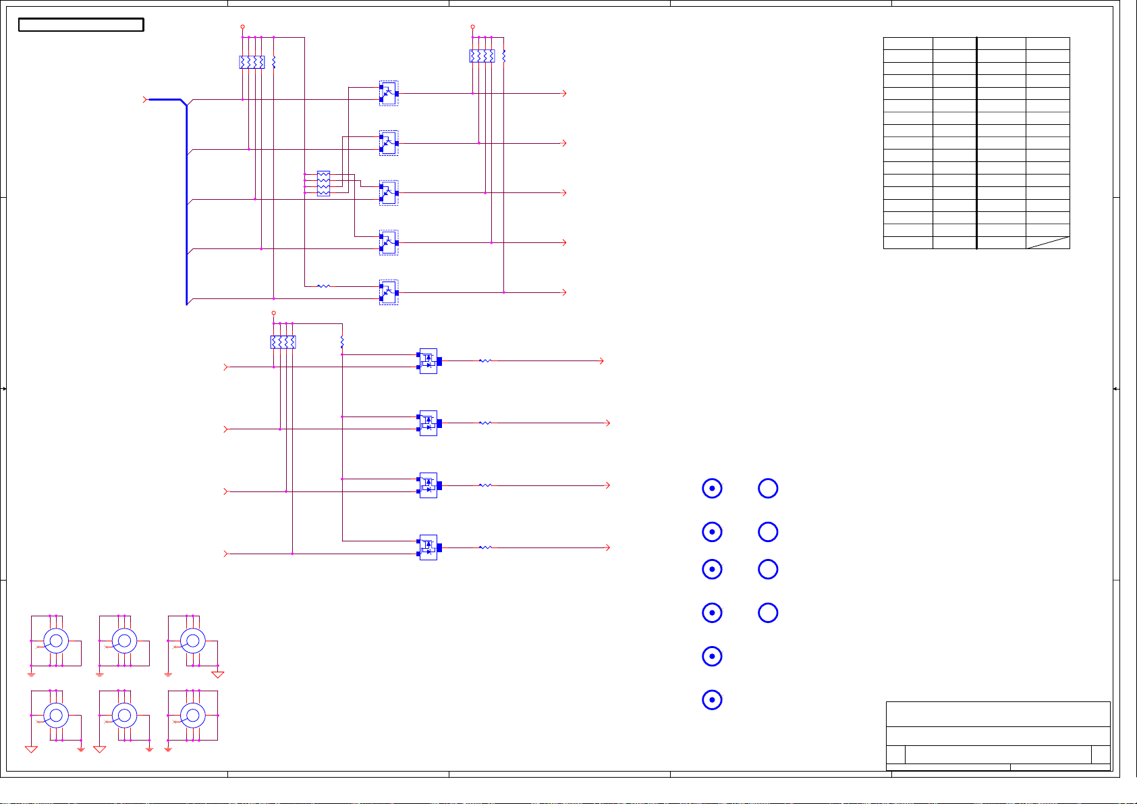Click the empty title box at top-left
Viewport: 1137px width, 804px height.
click(x=81, y=25)
